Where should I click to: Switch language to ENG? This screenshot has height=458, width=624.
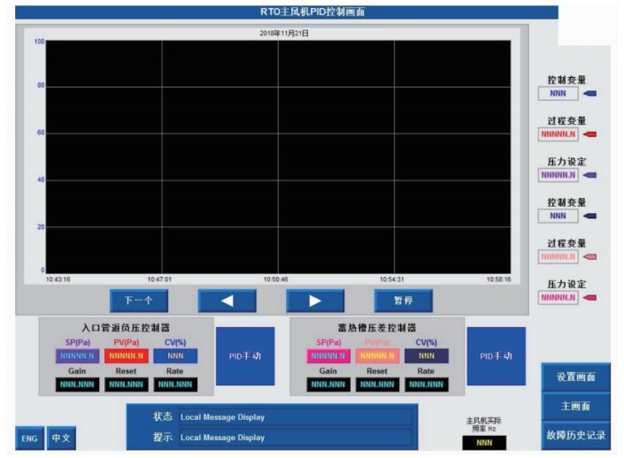(x=29, y=438)
